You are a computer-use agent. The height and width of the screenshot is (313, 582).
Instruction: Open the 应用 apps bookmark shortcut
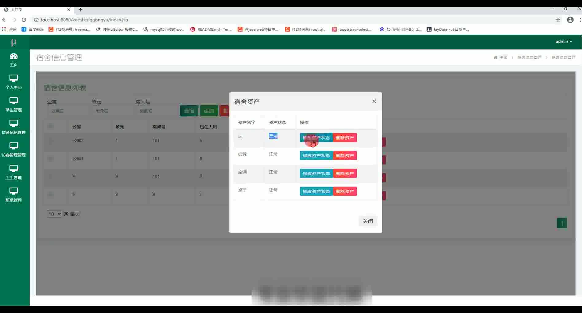[9, 29]
